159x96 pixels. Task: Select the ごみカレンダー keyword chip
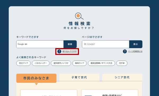click(41, 63)
